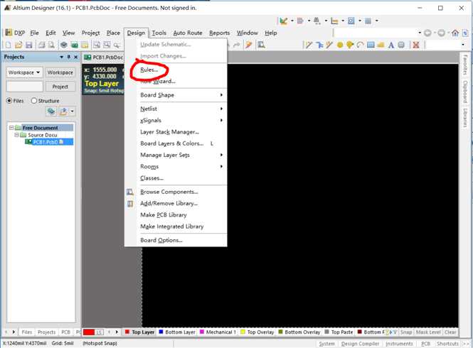Open the grid toolbar dropdown arrow
The height and width of the screenshot is (348, 473).
376,21
